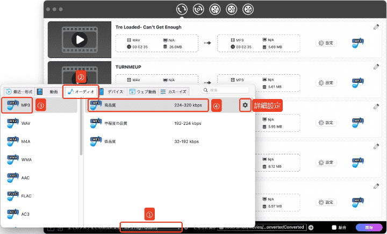
Task: Choose 高品質 224-320 kbps preset
Action: [x=148, y=105]
